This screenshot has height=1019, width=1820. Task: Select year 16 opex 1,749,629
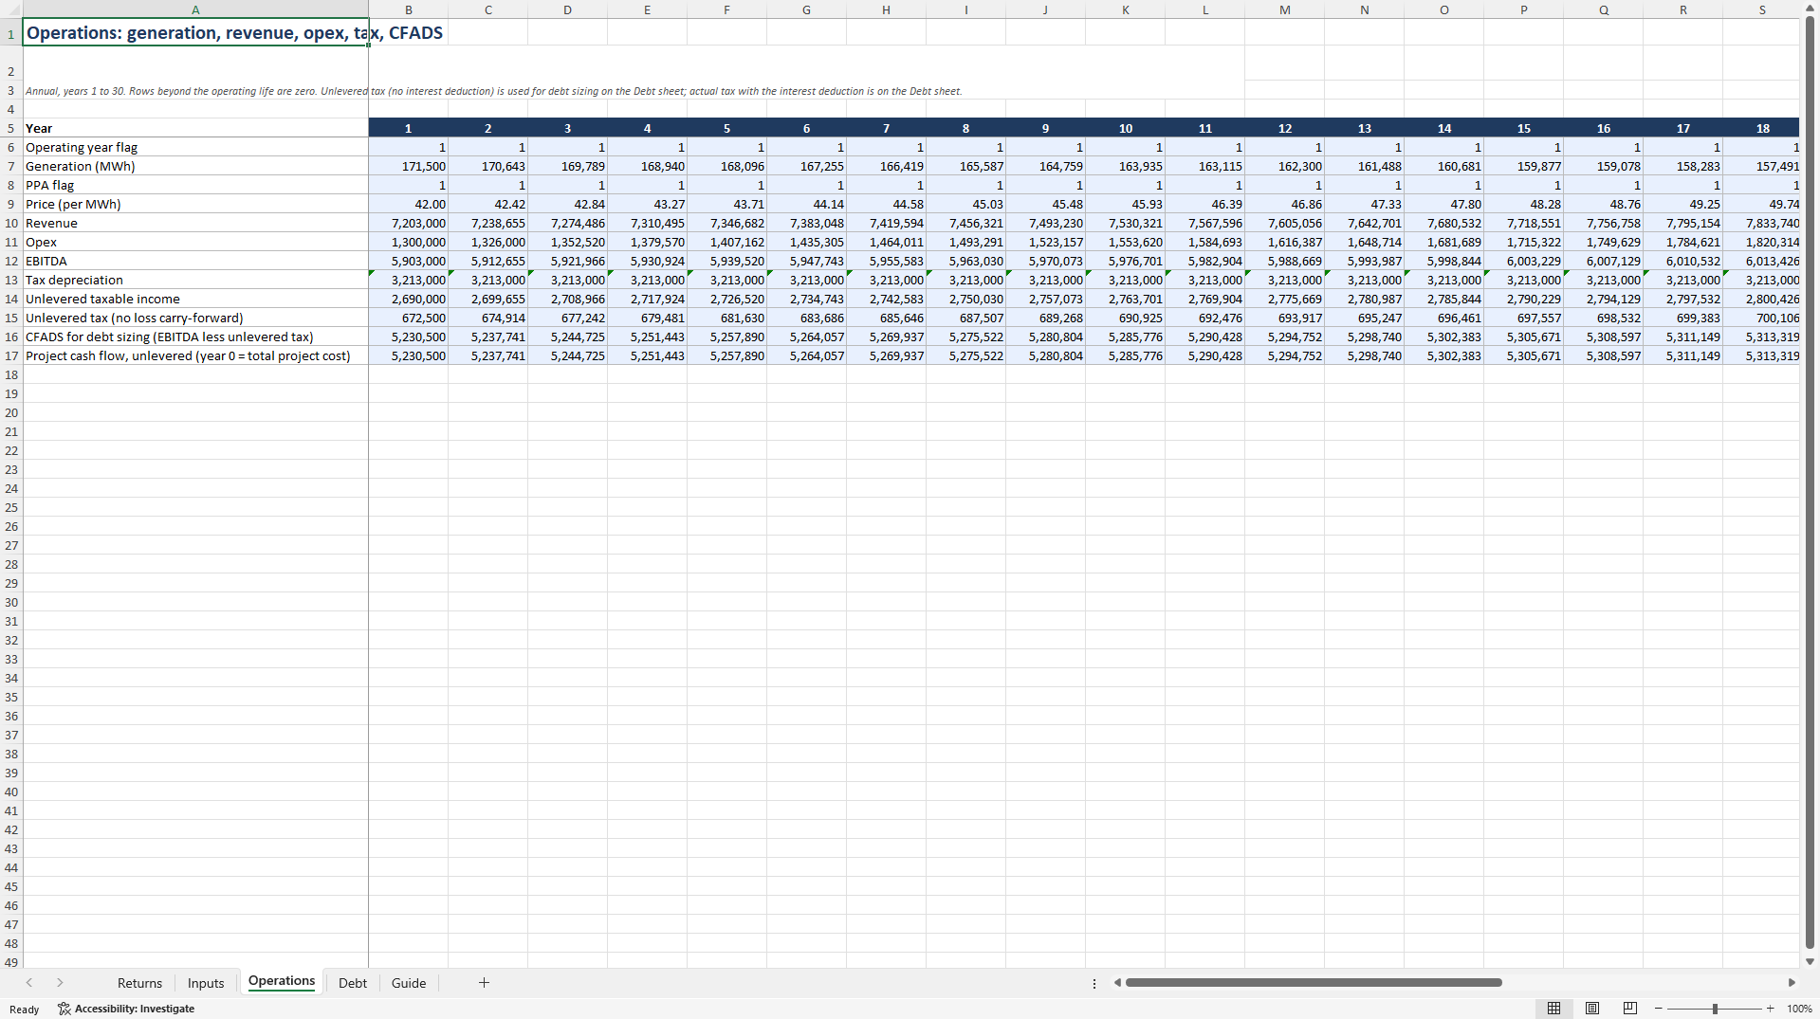pyautogui.click(x=1604, y=242)
